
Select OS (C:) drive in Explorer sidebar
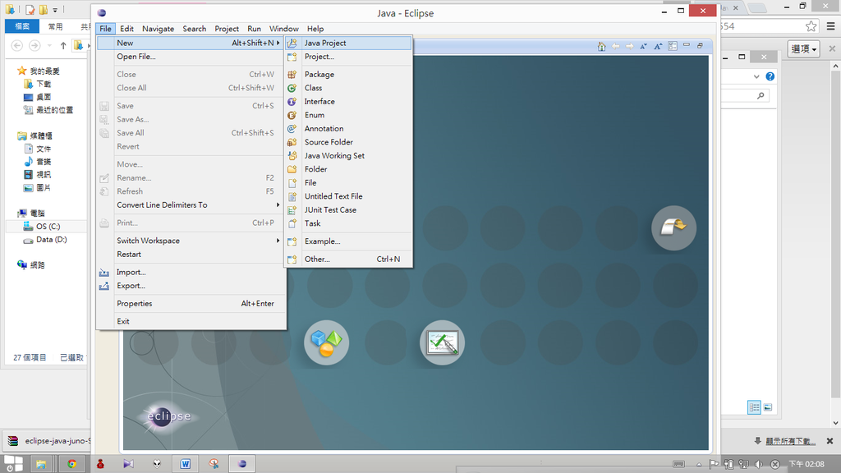tap(48, 227)
